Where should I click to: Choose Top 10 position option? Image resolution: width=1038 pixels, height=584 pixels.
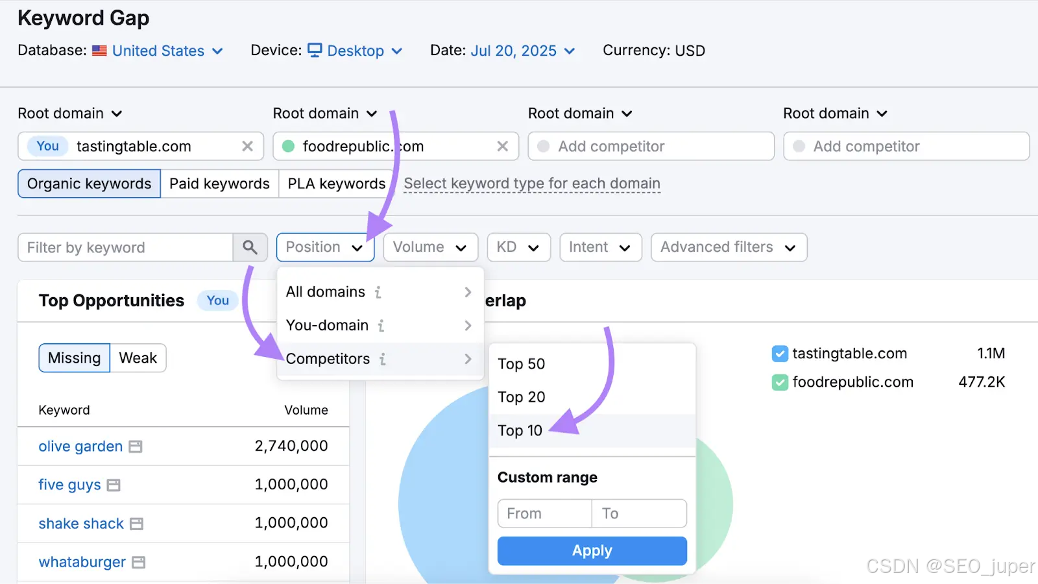(x=592, y=431)
